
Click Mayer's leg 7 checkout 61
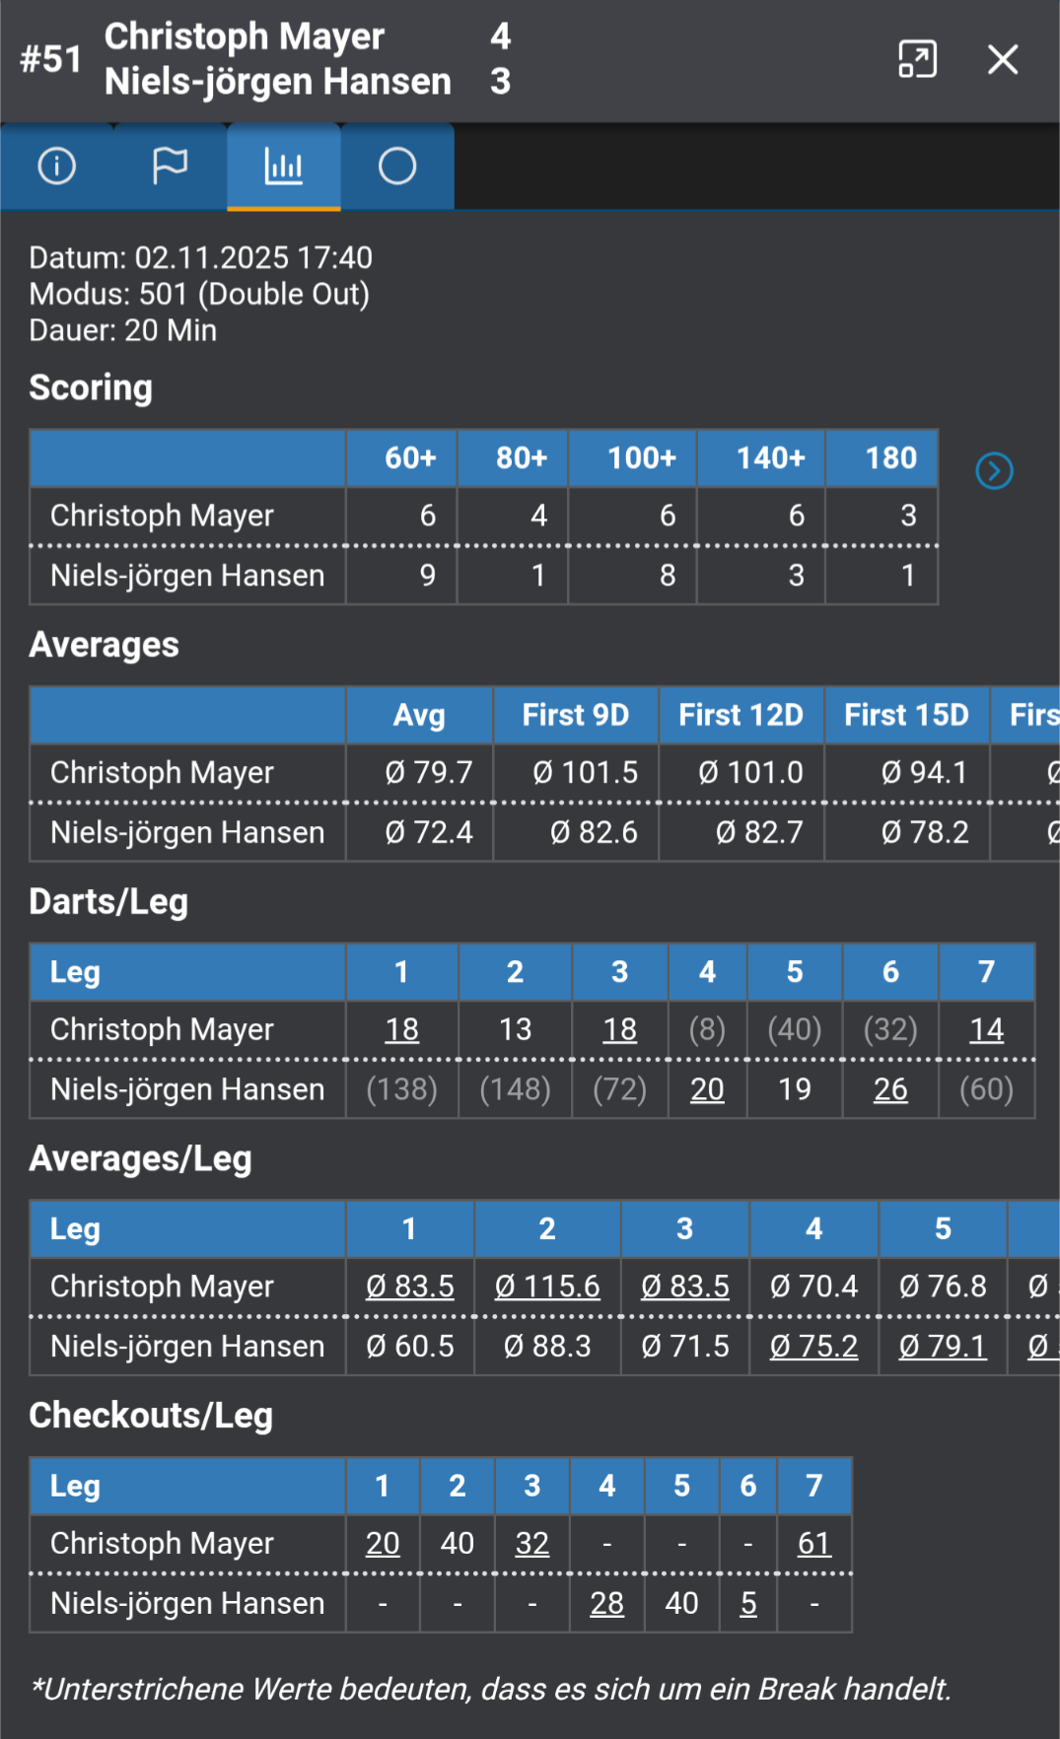click(x=813, y=1543)
